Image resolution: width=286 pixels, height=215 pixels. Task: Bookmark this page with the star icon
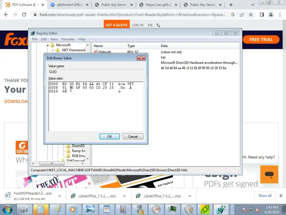click(251, 15)
